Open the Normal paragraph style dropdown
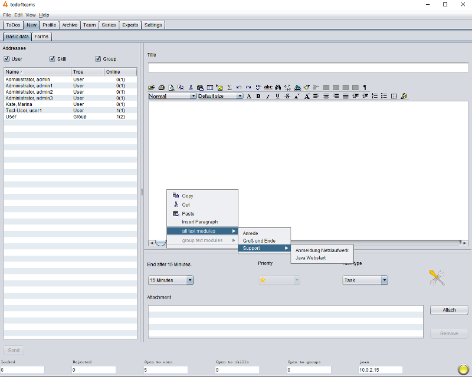The width and height of the screenshot is (472, 377). [x=172, y=96]
